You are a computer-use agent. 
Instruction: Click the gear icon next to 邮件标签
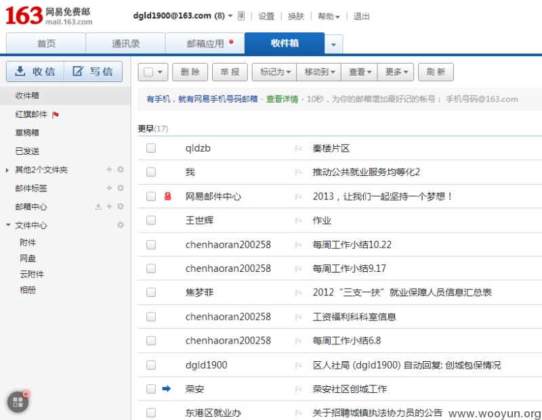pyautogui.click(x=121, y=188)
